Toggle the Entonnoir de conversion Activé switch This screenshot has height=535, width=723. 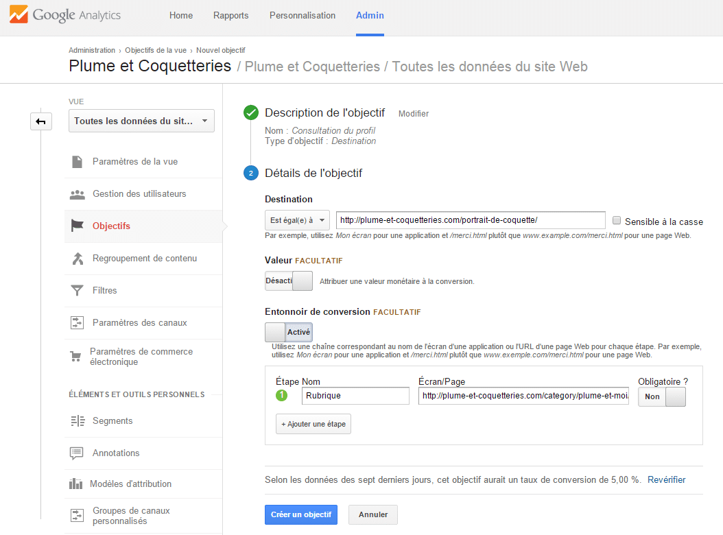[x=289, y=332]
